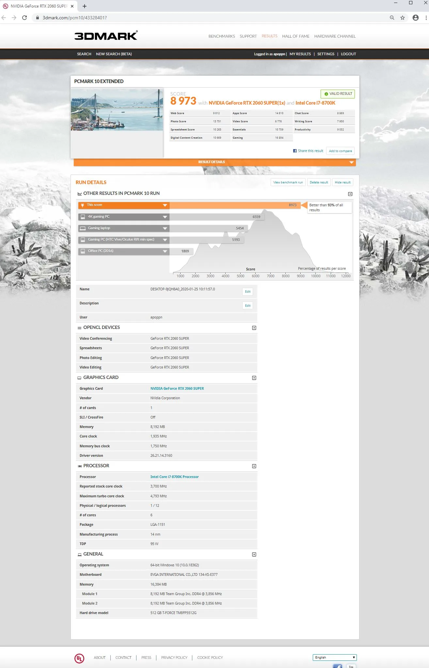429x668 pixels.
Task: Click the address bar URL
Action: pos(74,18)
